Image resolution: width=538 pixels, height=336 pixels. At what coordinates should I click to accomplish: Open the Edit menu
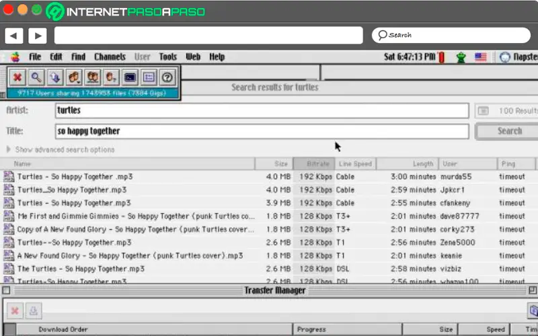pyautogui.click(x=56, y=57)
